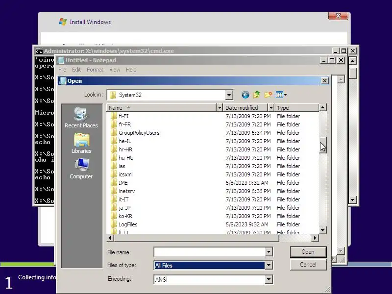Open Computer in sidebar
Screen dimensions: 392x294
coord(81,168)
